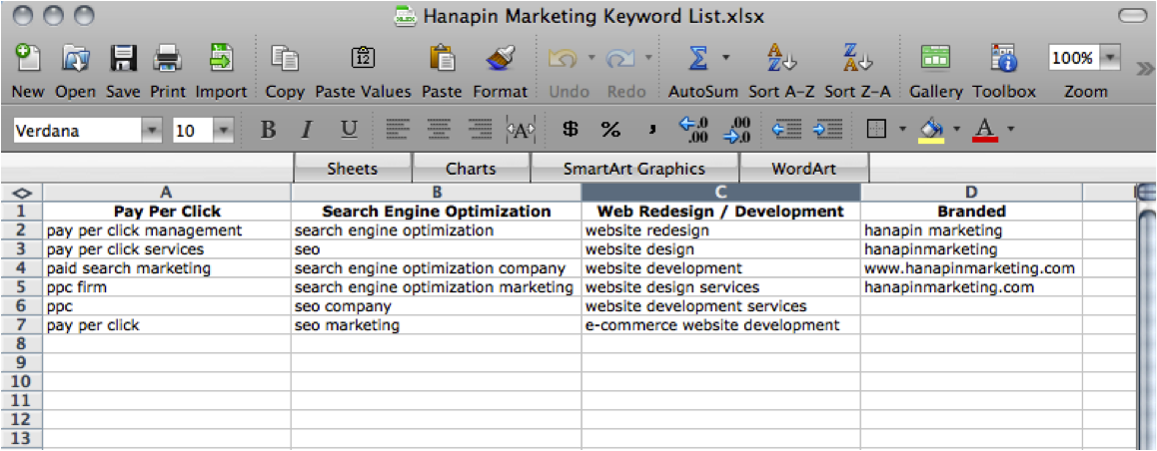Viewport: 1157px width, 451px height.
Task: Toggle italic formatting
Action: point(308,131)
